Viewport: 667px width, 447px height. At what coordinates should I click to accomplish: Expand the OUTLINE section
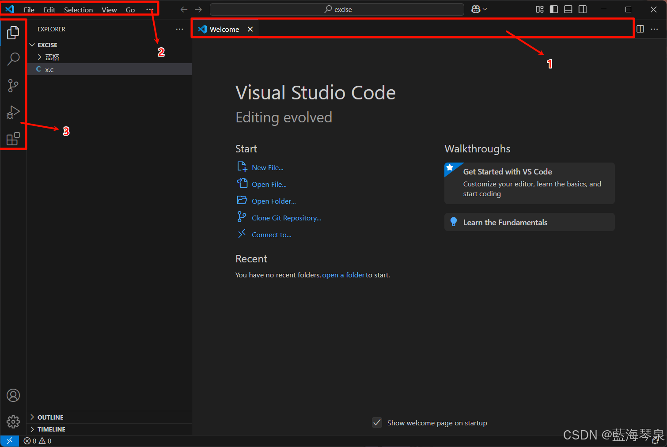32,417
